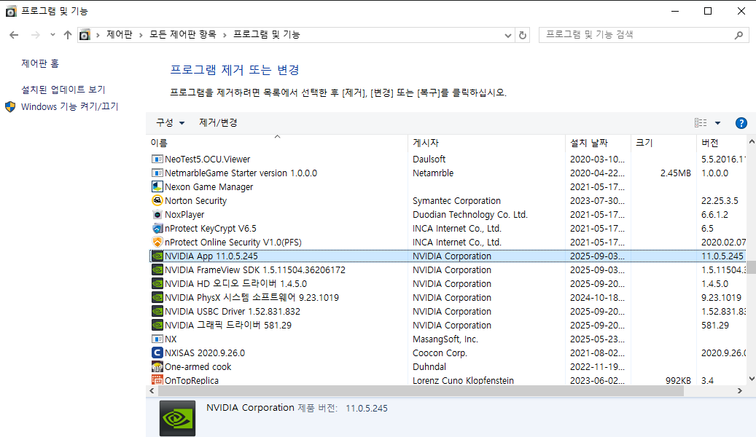Screen dimensions: 756x437
Task: Open 제어판 홈 link
Action: click(40, 63)
